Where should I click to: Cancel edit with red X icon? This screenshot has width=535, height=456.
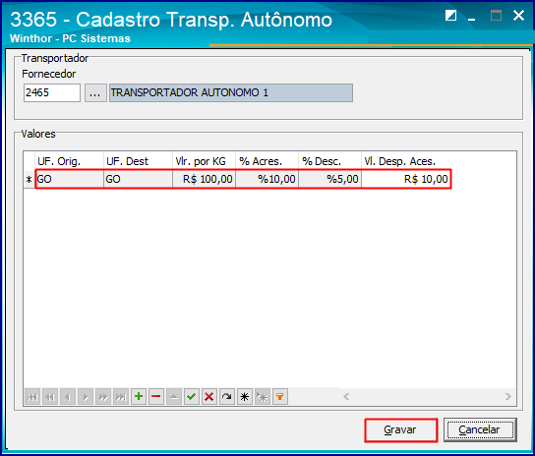[209, 397]
